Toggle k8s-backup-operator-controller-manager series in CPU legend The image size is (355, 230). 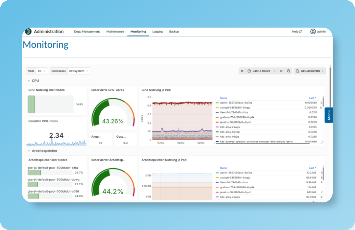256,142
